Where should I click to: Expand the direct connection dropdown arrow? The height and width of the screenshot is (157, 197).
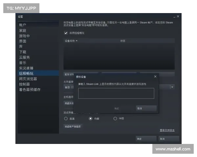[172, 87]
